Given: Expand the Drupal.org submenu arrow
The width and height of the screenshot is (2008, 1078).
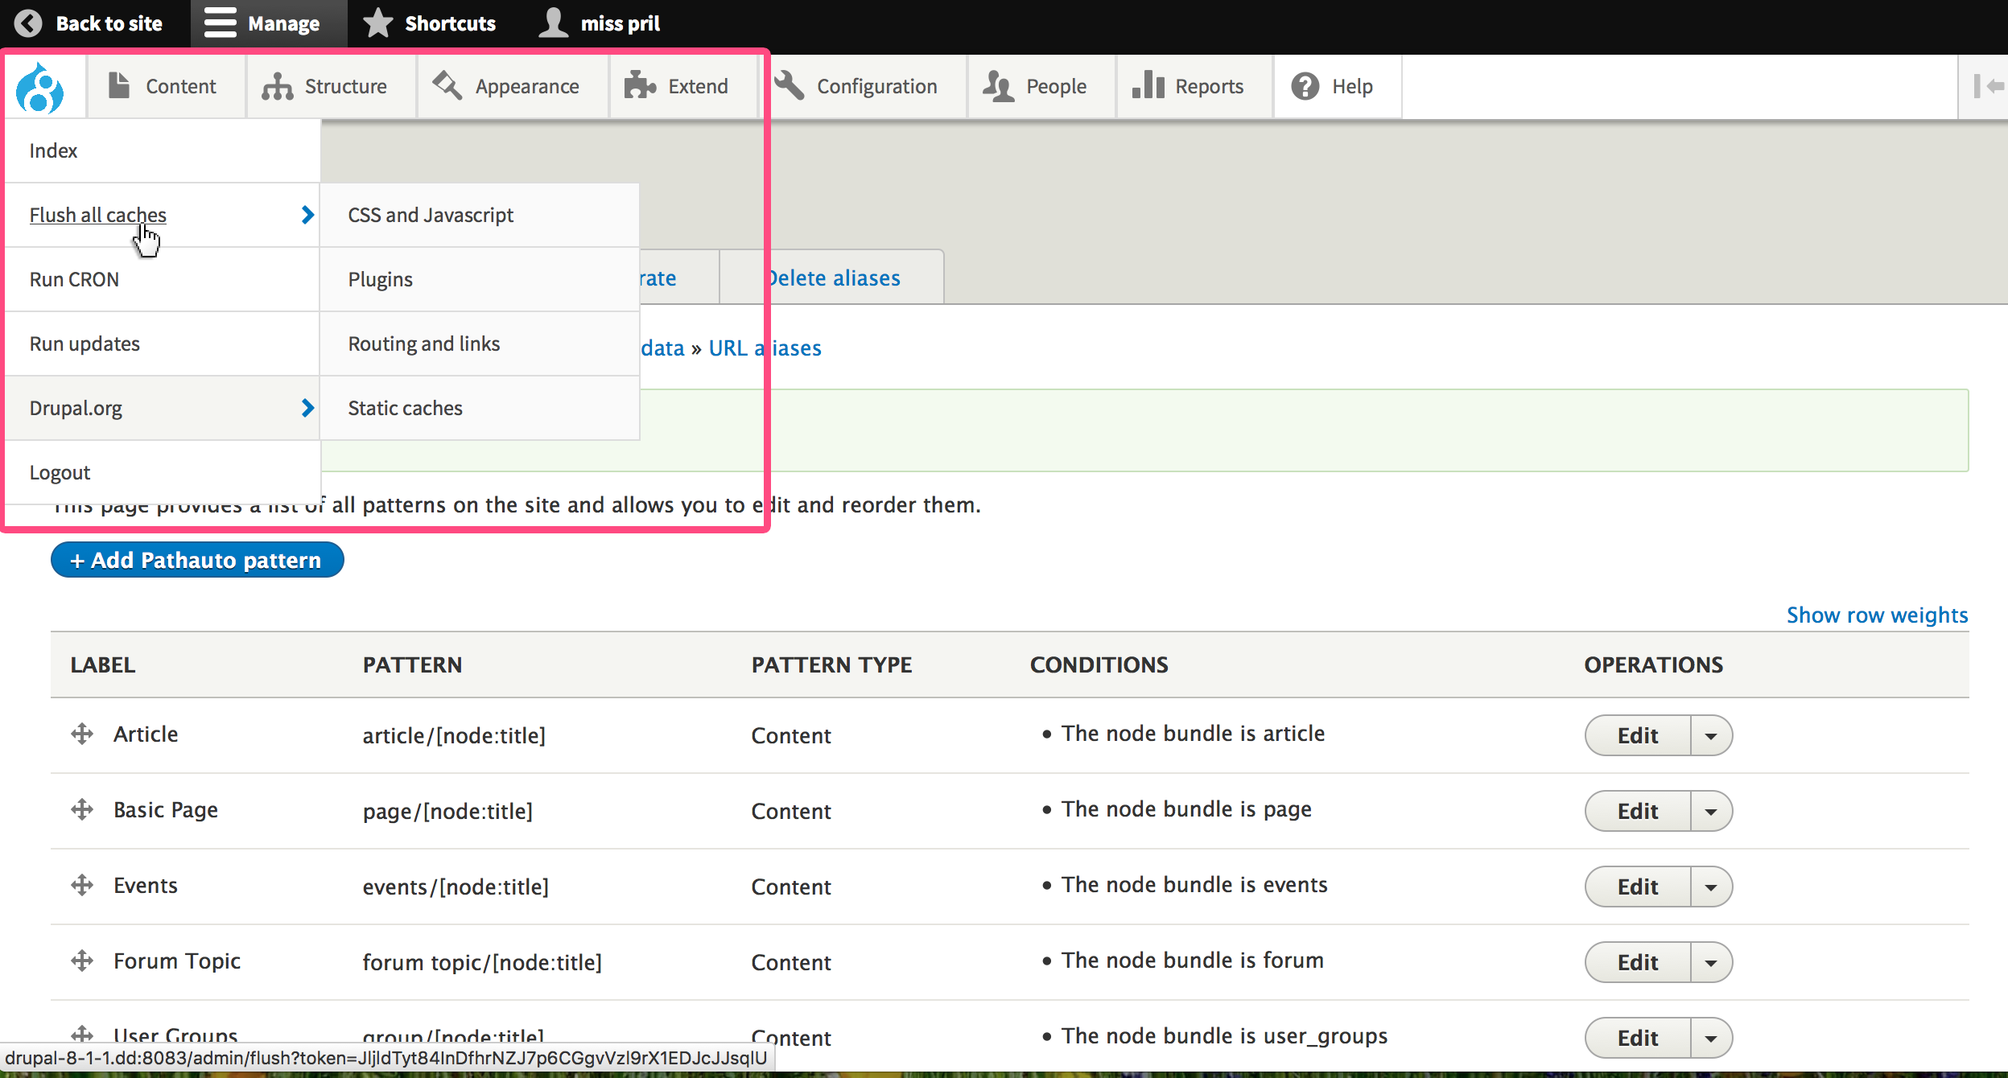Looking at the screenshot, I should coord(307,408).
